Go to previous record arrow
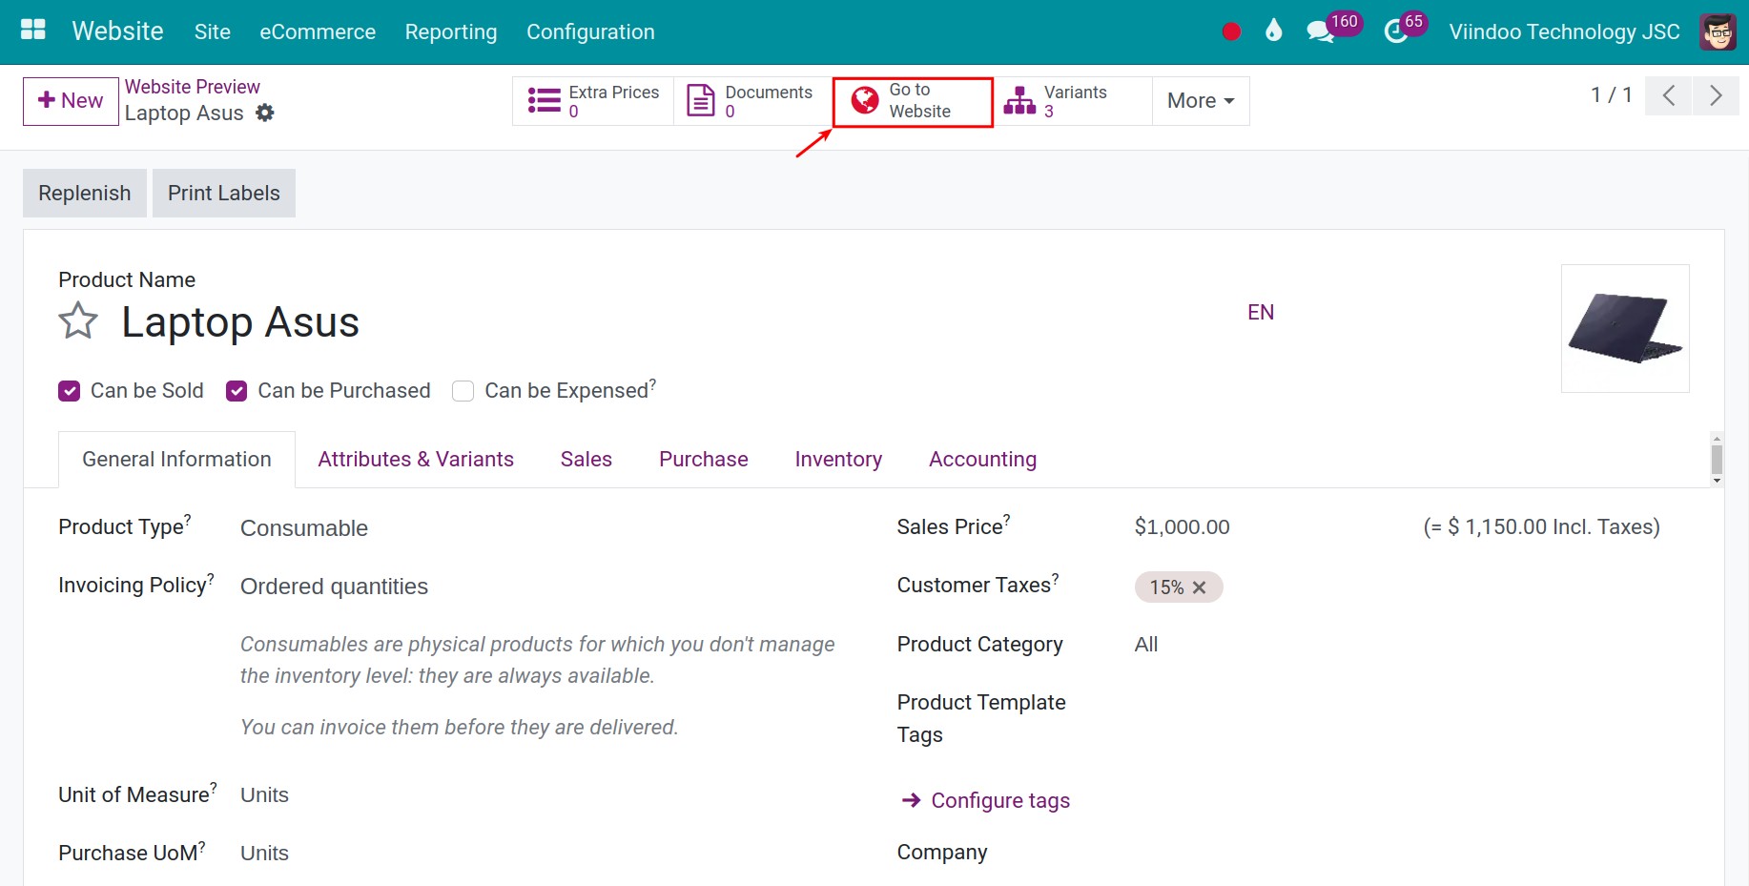The image size is (1749, 886). coord(1669,95)
